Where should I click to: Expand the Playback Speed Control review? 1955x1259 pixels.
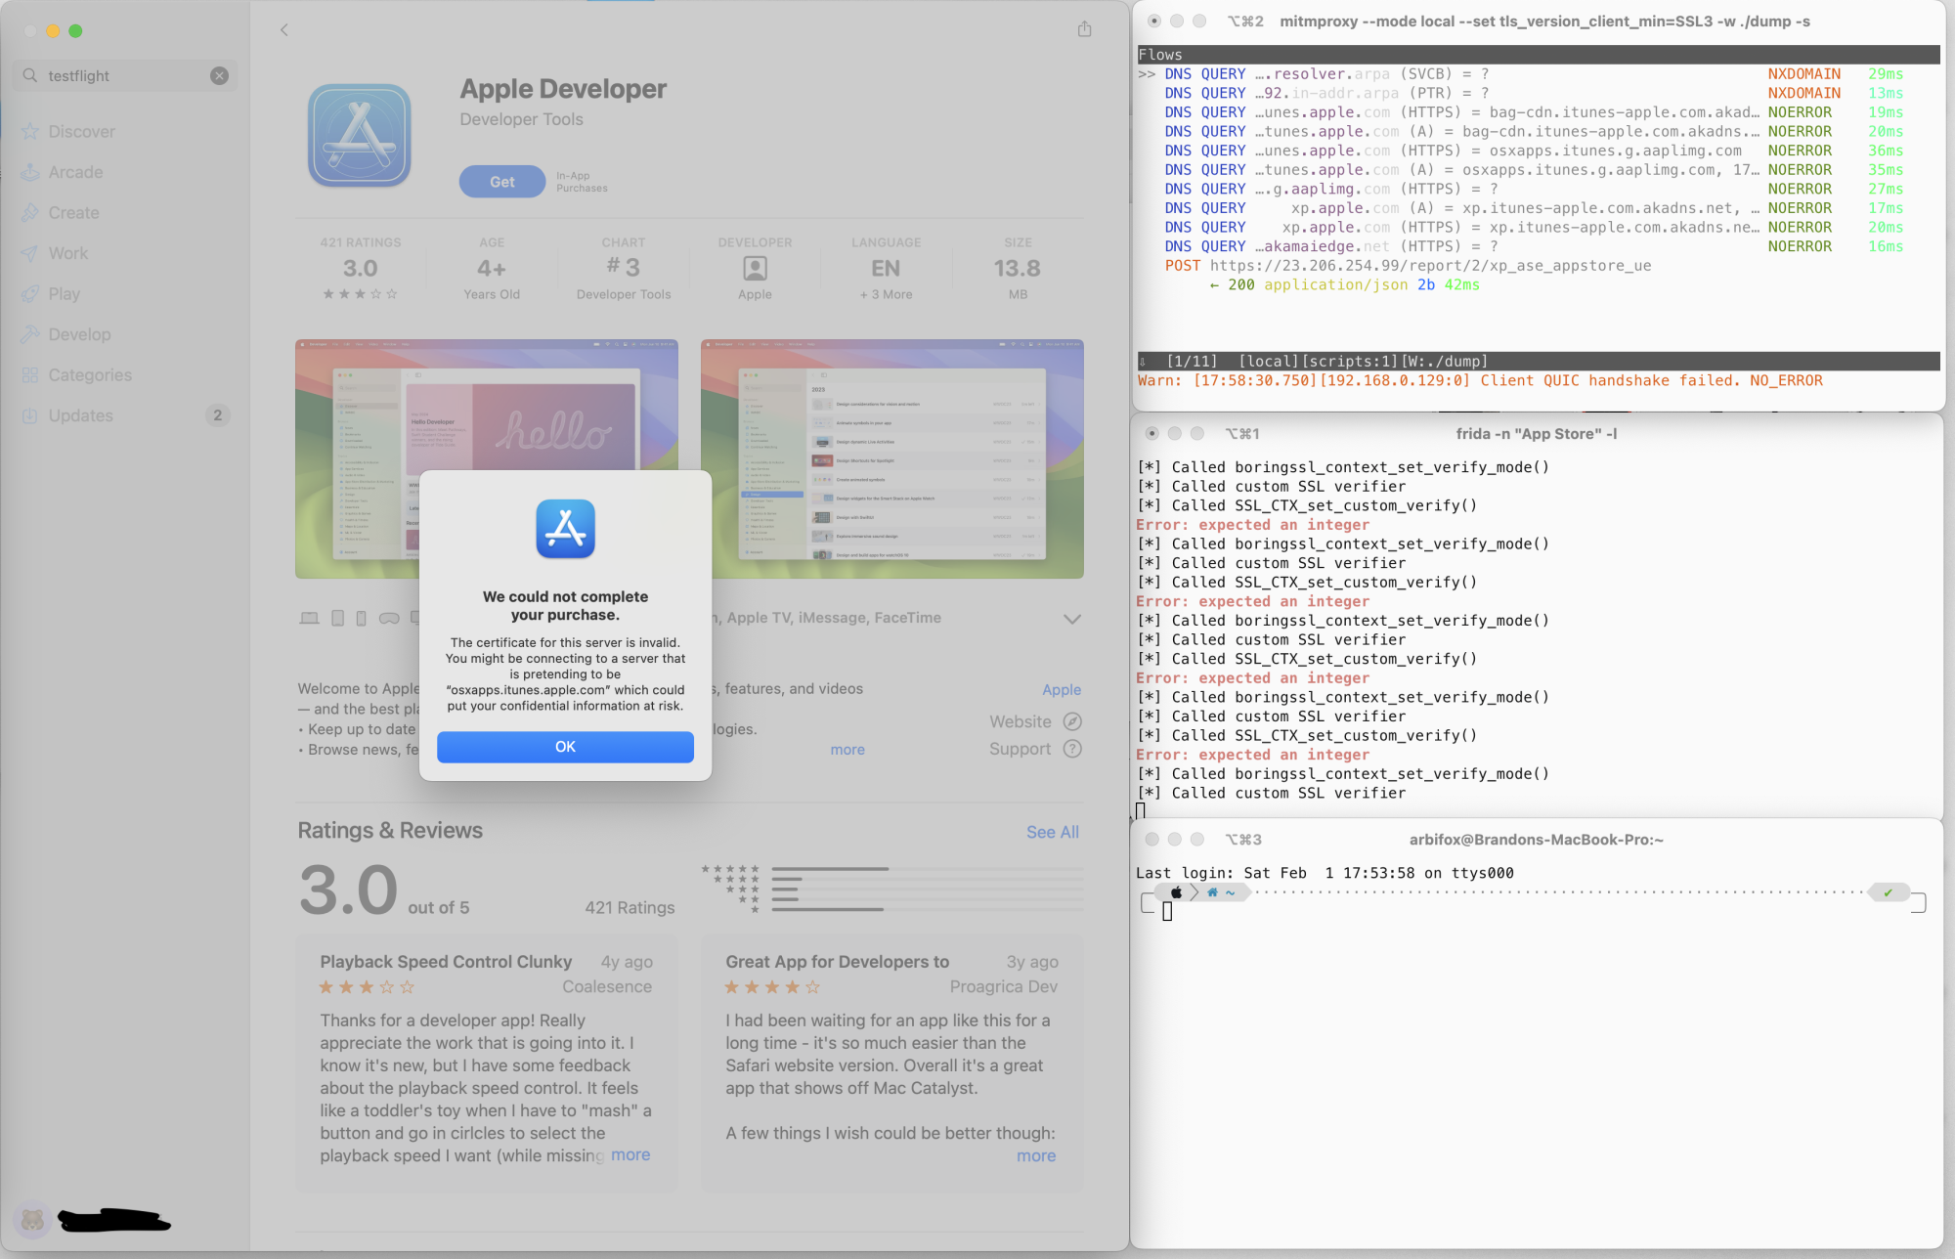tap(630, 1154)
